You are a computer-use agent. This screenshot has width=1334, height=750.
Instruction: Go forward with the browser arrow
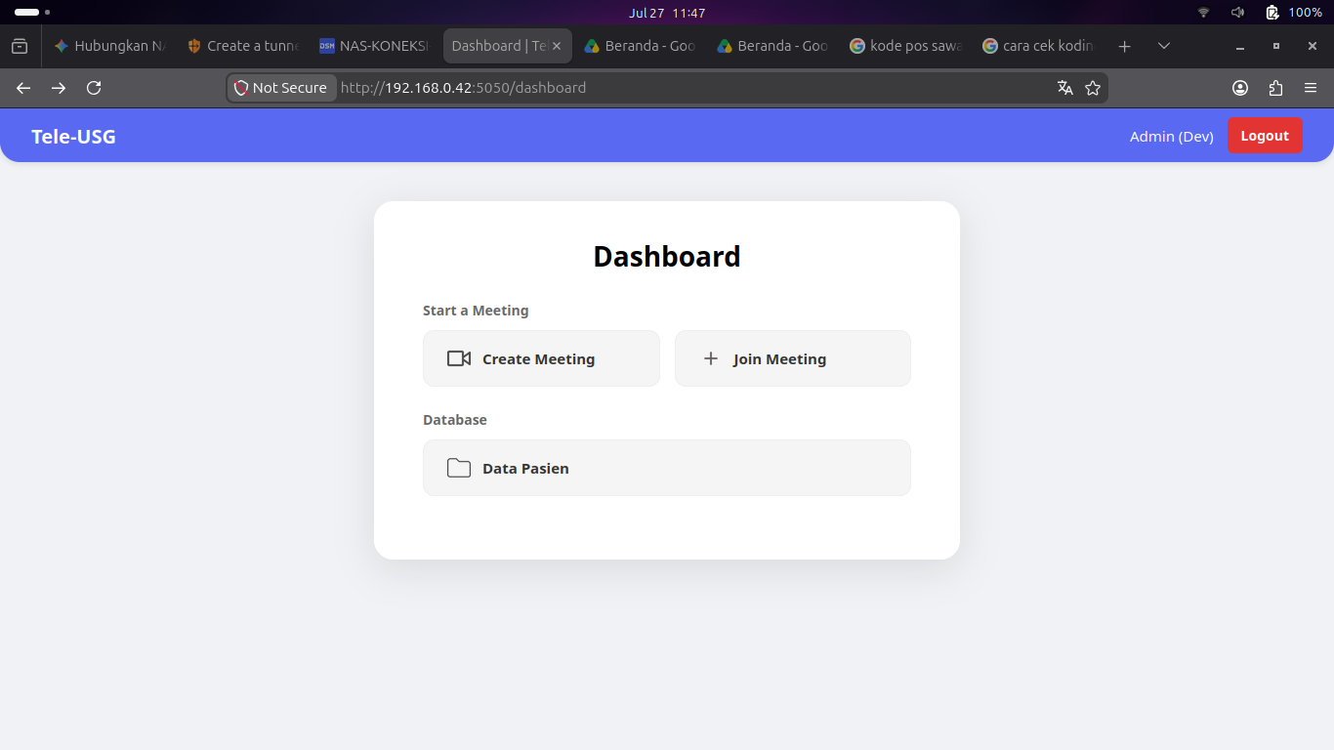[59, 88]
